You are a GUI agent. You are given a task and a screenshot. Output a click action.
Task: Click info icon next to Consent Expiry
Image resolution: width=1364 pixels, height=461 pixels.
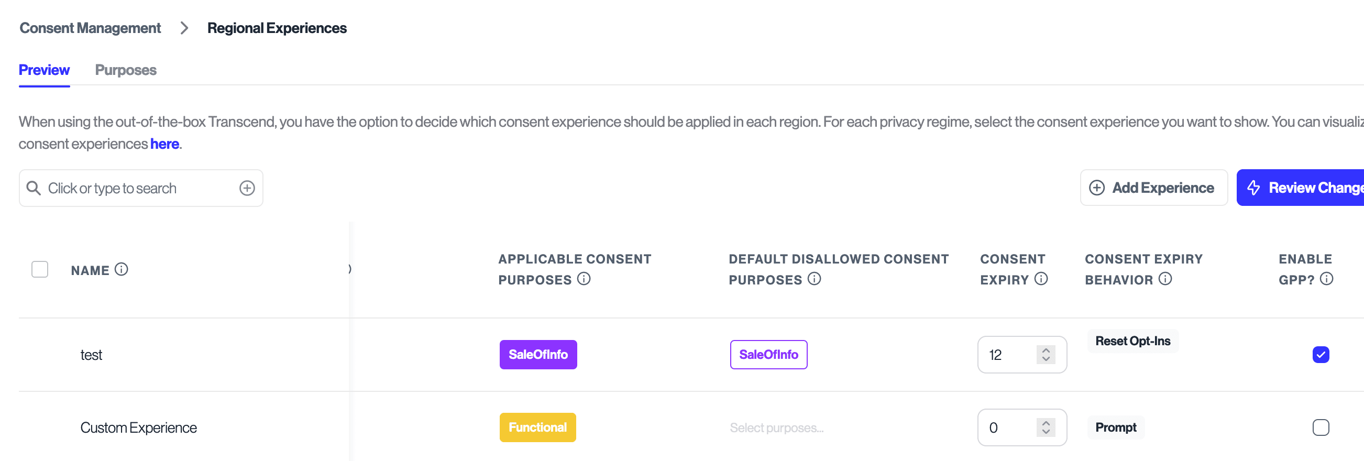click(x=1041, y=279)
